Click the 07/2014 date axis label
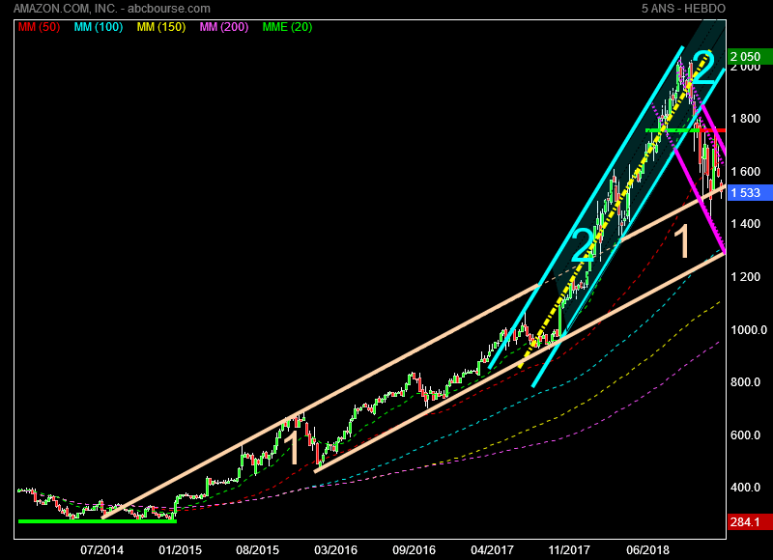The image size is (773, 560). (x=102, y=550)
